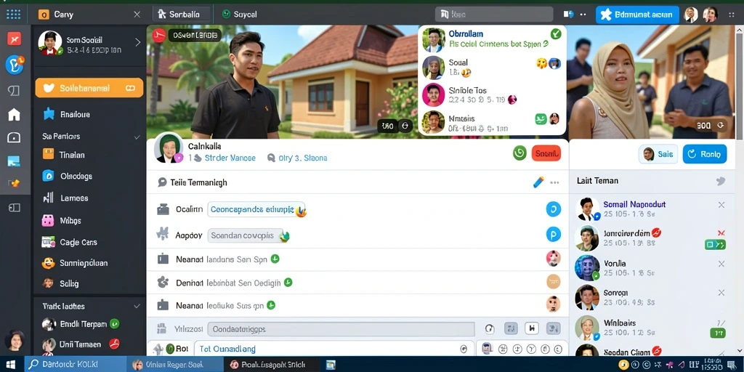
Task: Click the yellow coin tray icon
Action: point(623,365)
